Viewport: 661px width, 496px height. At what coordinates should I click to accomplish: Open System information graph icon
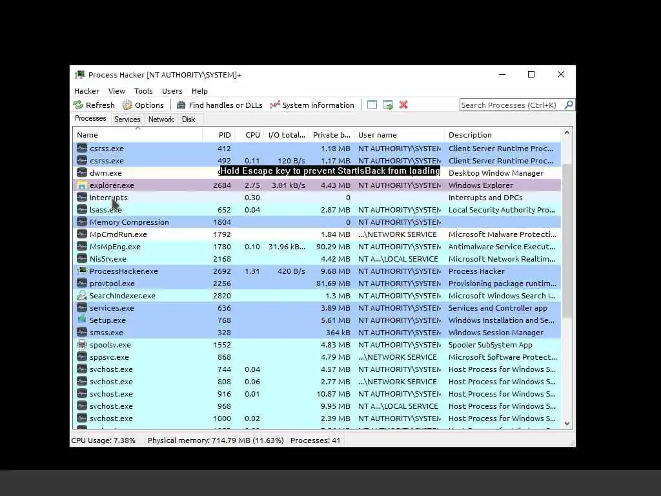point(274,105)
